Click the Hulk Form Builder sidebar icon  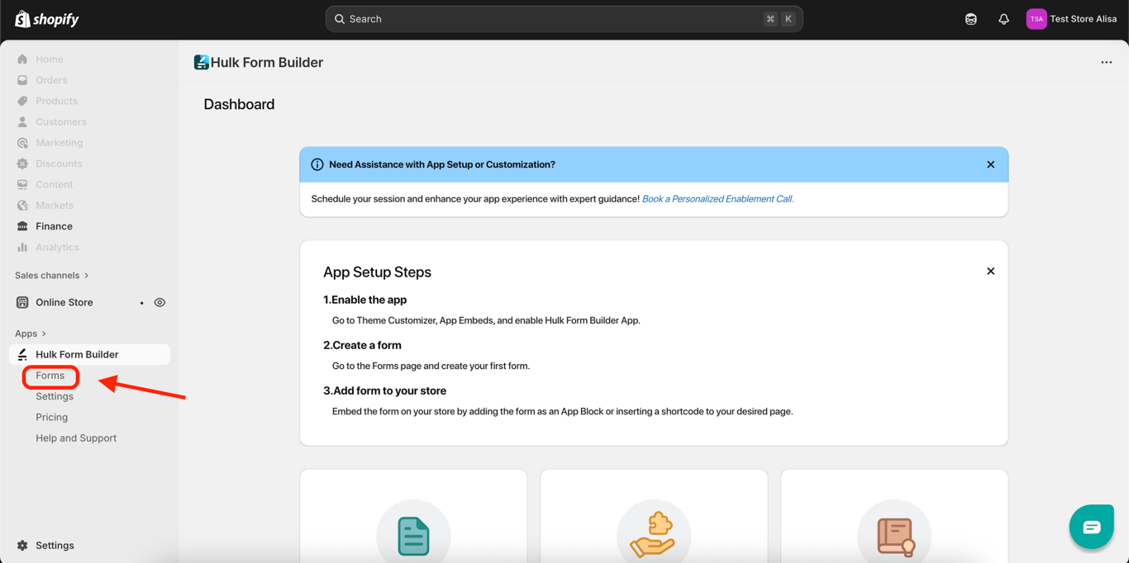coord(22,354)
